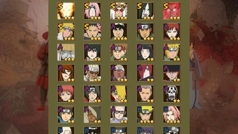Choose the A-rank Gaara with red hair
This screenshot has width=238, height=134.
click(172, 32)
